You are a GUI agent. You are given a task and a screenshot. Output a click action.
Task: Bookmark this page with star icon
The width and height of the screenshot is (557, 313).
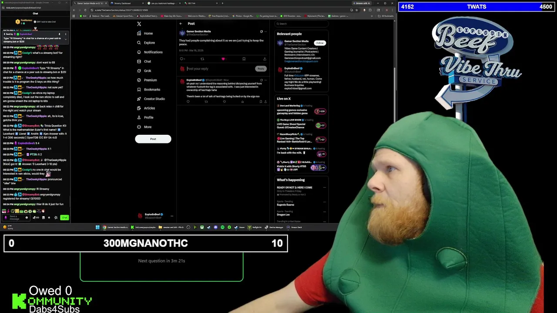pos(356,10)
